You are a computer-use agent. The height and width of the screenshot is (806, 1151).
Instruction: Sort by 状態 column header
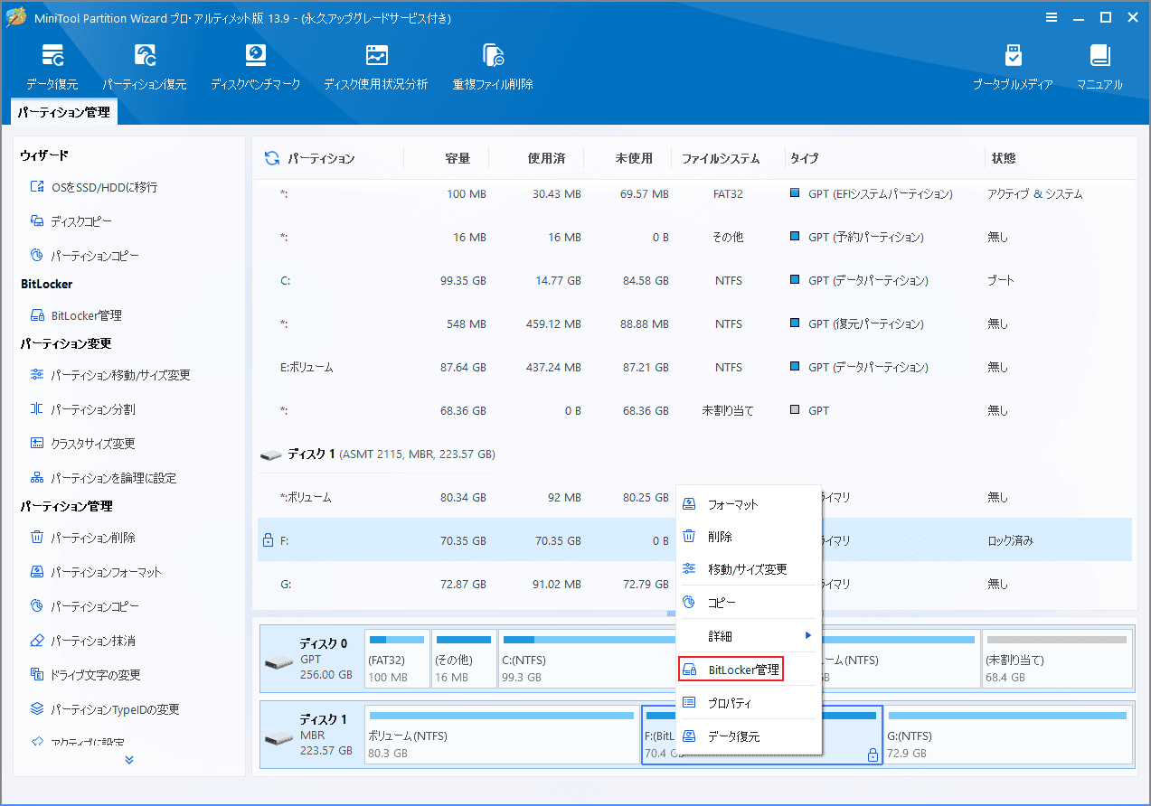1004,158
